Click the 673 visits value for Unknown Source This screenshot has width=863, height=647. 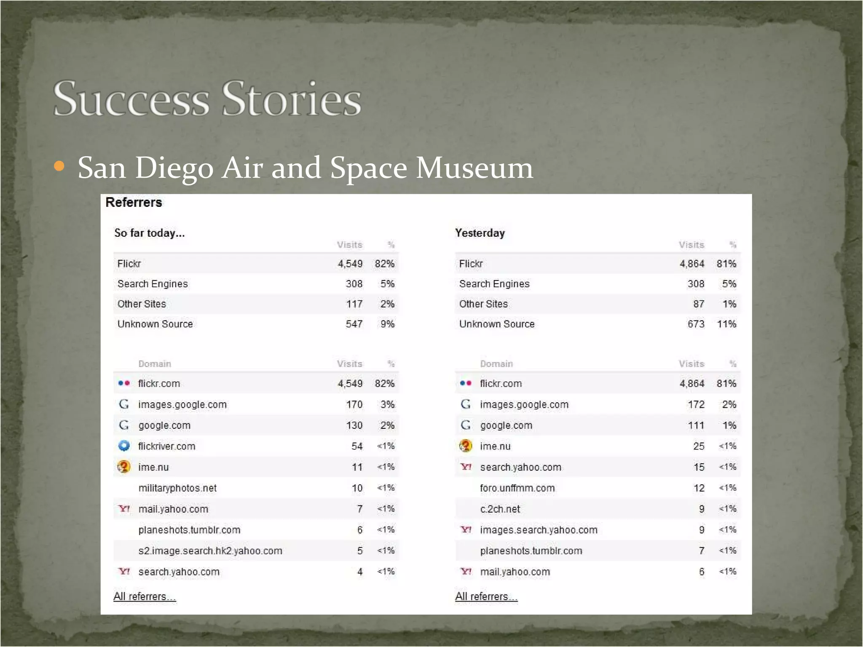(696, 324)
